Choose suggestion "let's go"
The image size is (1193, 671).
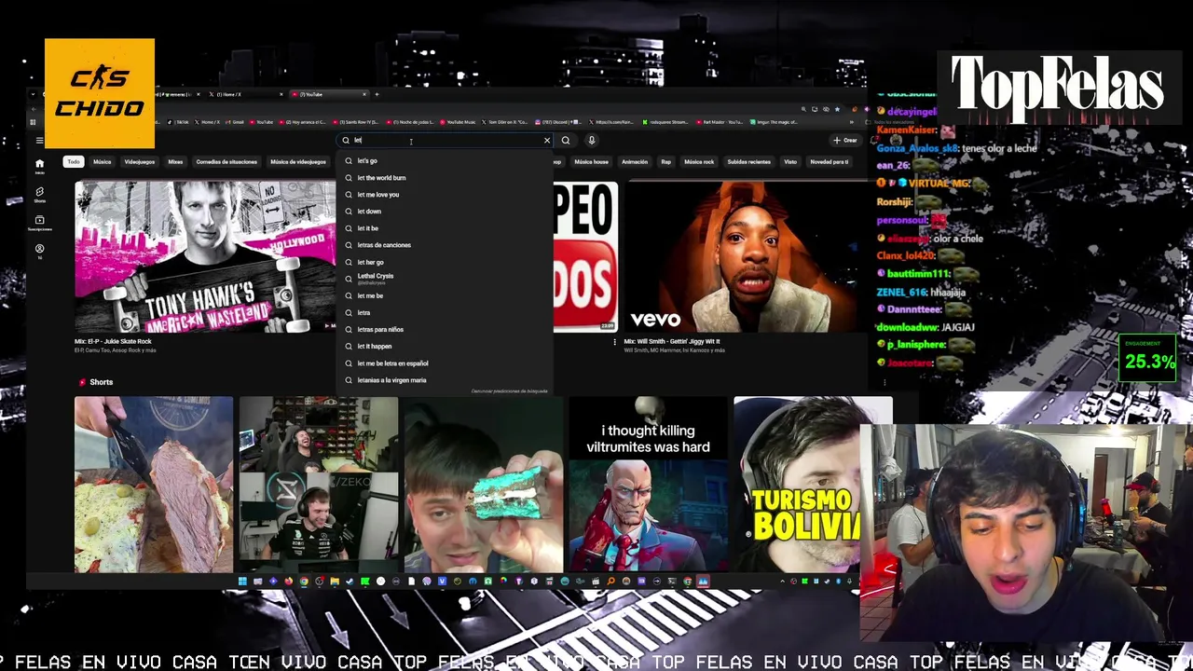click(x=446, y=161)
